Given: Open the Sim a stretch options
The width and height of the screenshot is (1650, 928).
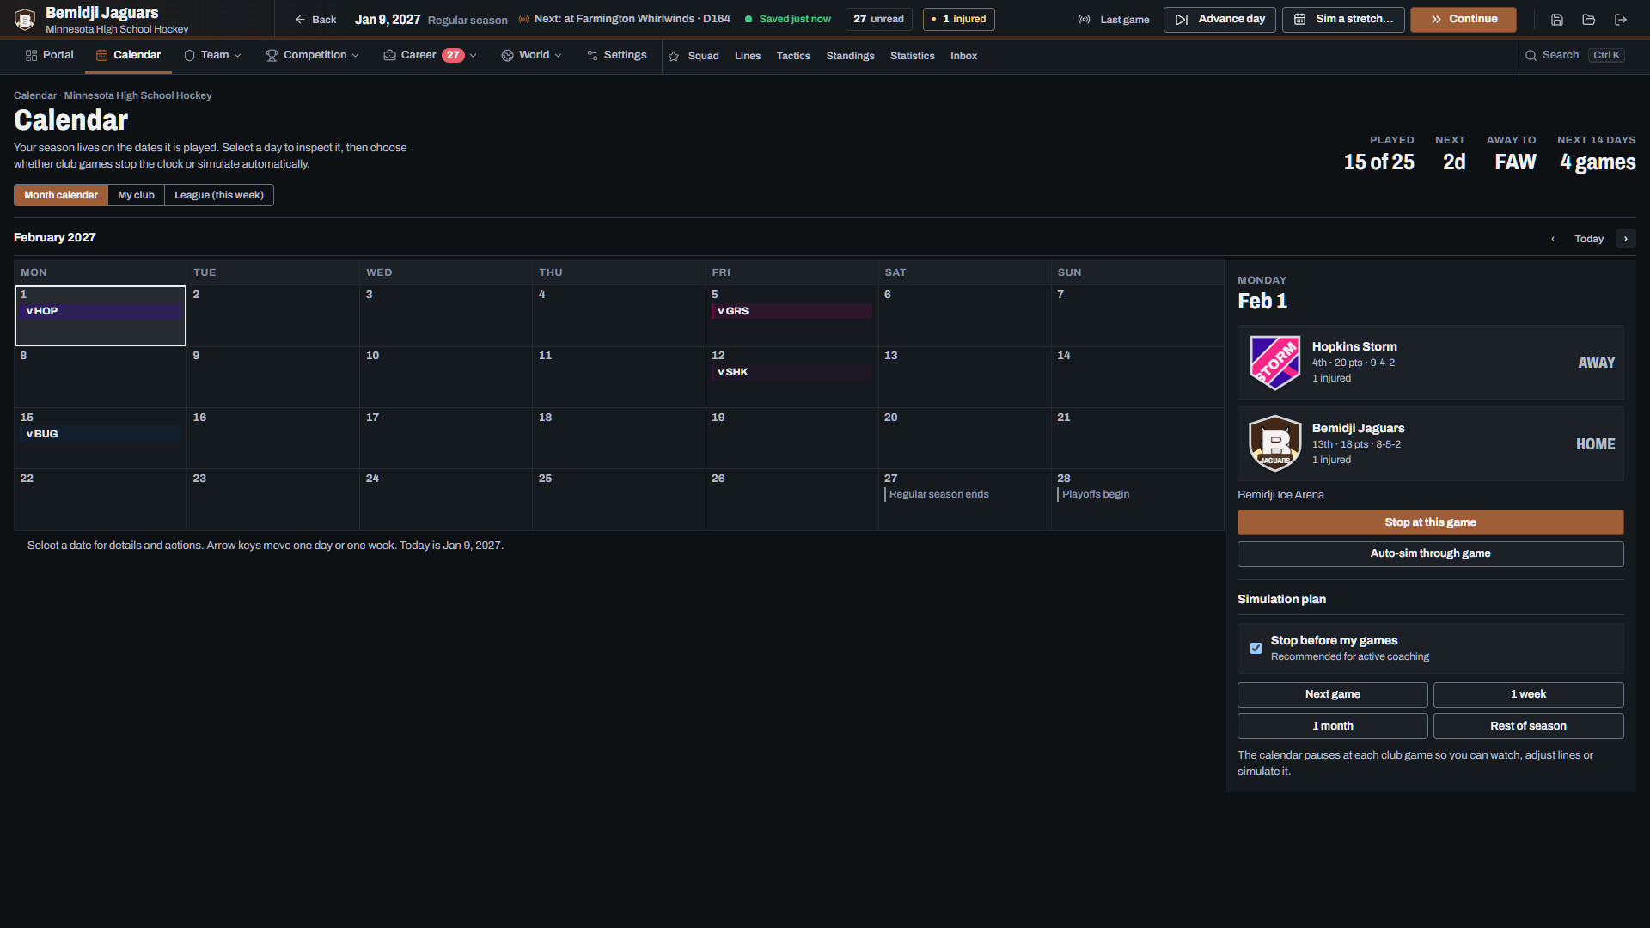Looking at the screenshot, I should [1343, 20].
